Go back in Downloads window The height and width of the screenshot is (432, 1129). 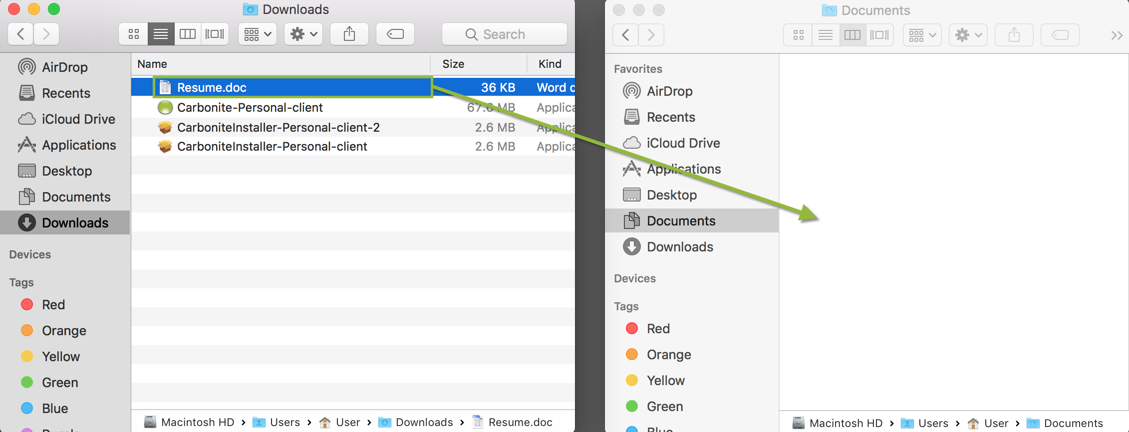[21, 34]
